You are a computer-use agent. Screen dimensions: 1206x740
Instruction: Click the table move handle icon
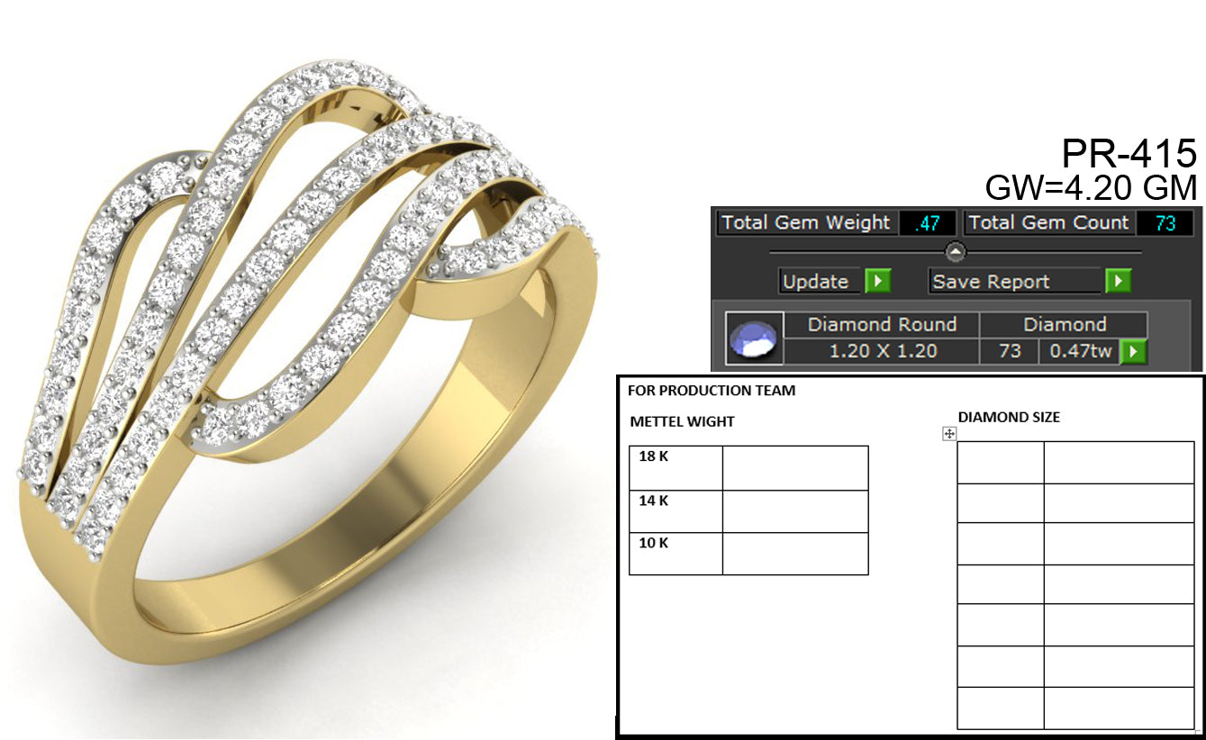948,434
